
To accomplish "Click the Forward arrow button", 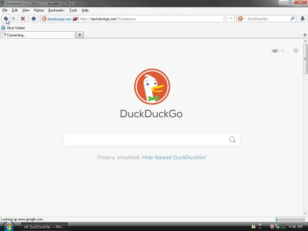I will [13, 19].
